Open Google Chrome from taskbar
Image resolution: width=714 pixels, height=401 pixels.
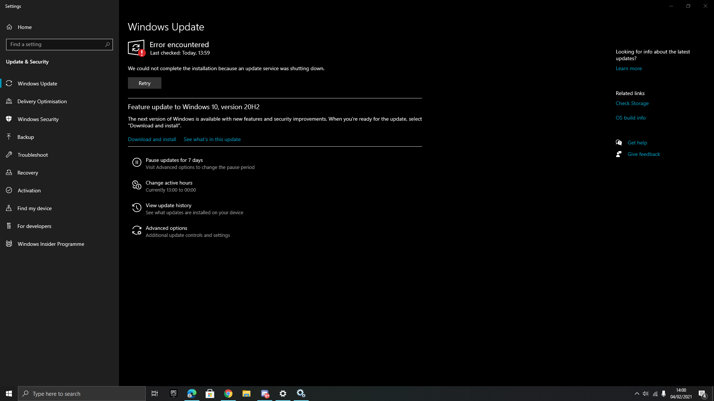pos(228,394)
